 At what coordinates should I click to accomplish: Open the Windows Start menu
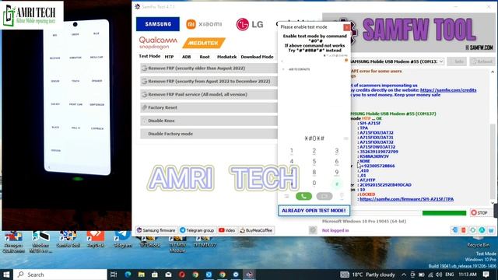[x=6, y=275]
